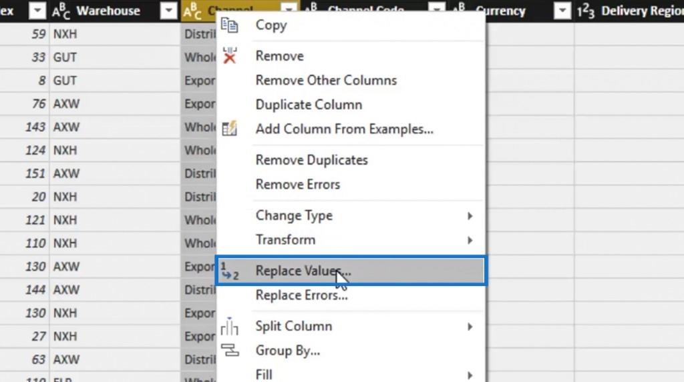The image size is (684, 382).
Task: Select the Delivery Region column header
Action: click(629, 11)
